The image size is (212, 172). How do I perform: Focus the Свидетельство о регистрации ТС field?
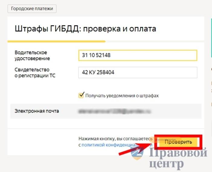click(137, 72)
